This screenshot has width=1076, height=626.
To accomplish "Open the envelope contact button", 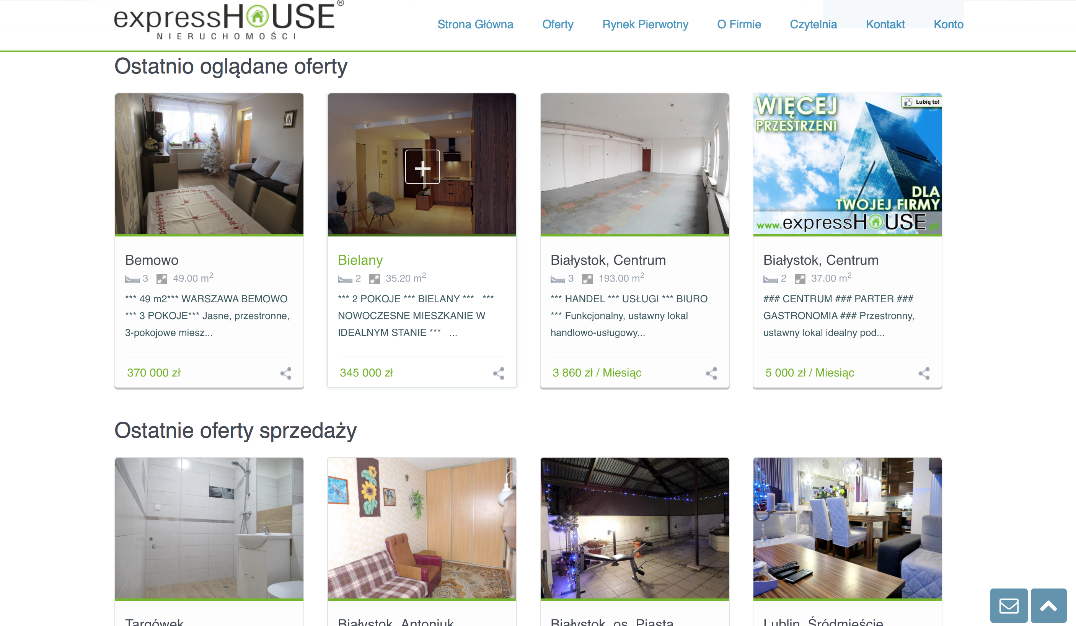I will pyautogui.click(x=1009, y=605).
